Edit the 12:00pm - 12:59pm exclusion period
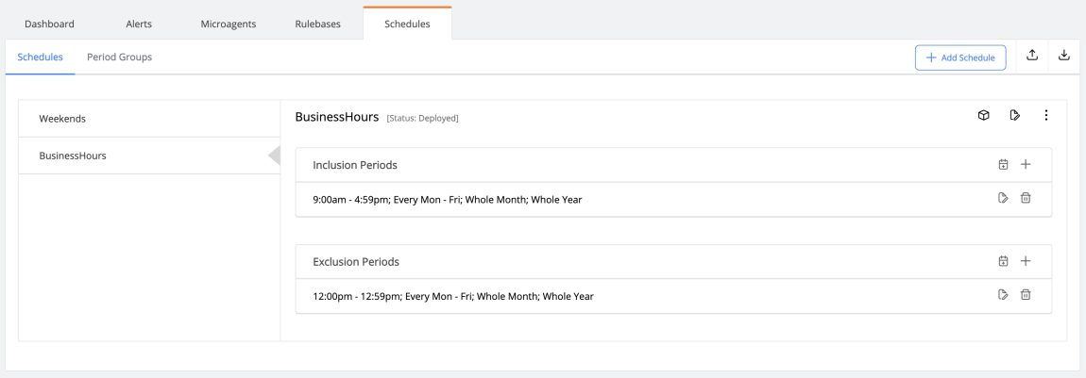 point(1003,295)
